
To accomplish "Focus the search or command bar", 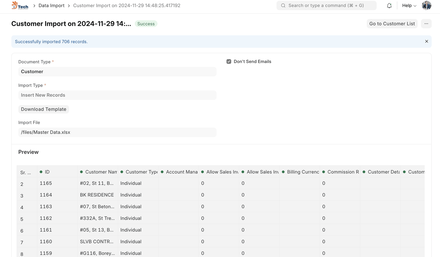I will [326, 5].
